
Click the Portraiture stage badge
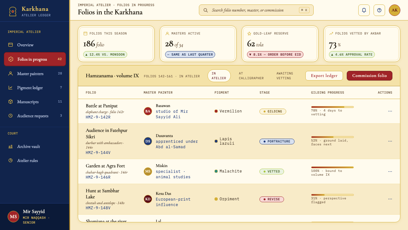pos(277,142)
